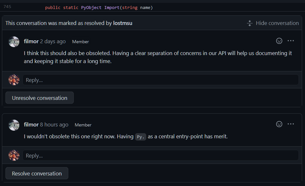Viewport: 305px width, 186px height.
Task: Click the '8 hours ago' timestamp
Action: (54, 125)
